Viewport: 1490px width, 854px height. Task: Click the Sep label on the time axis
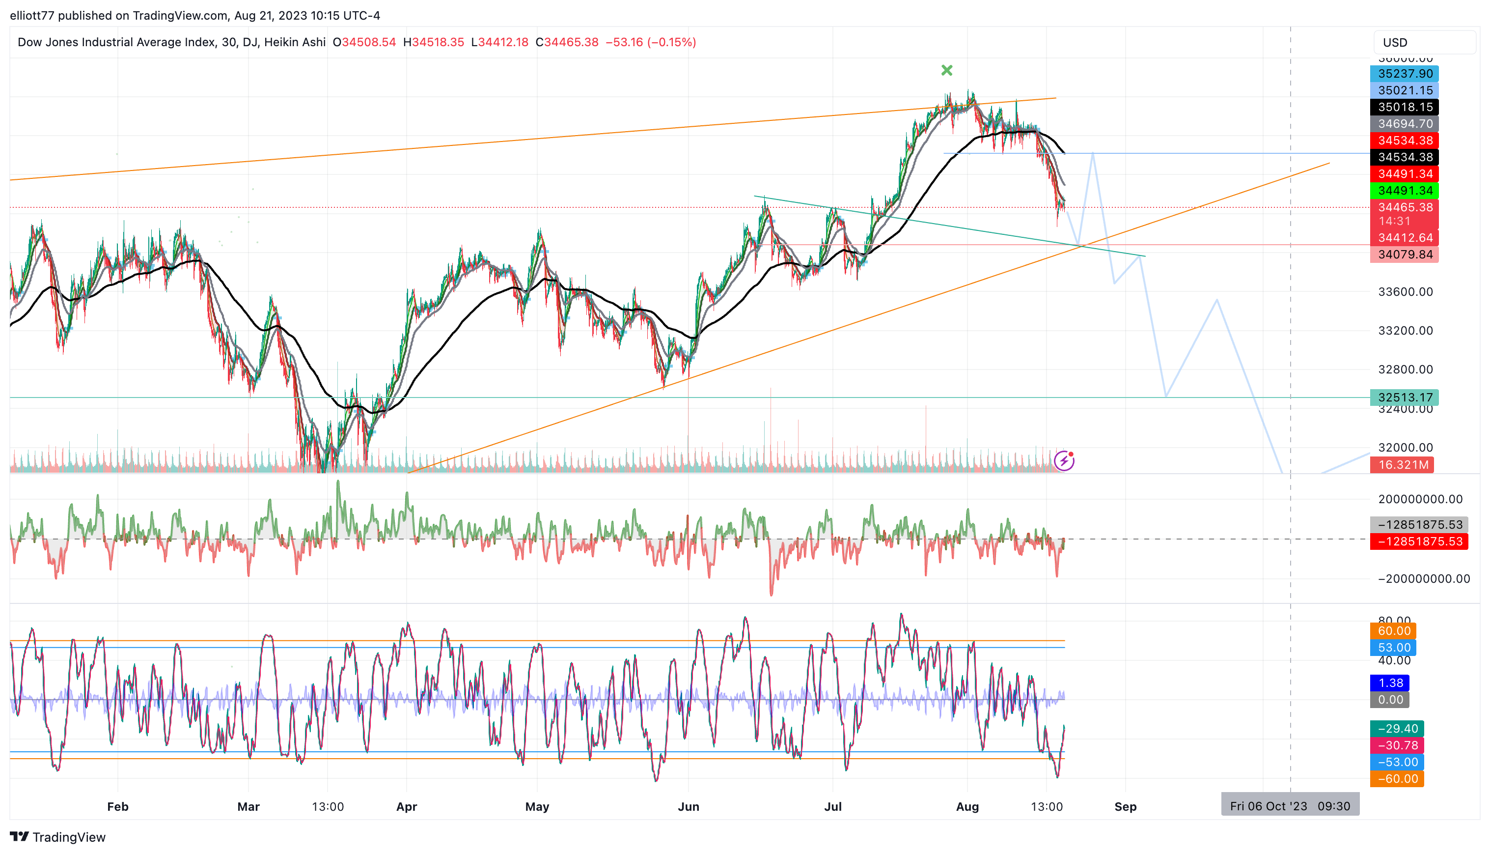point(1126,806)
